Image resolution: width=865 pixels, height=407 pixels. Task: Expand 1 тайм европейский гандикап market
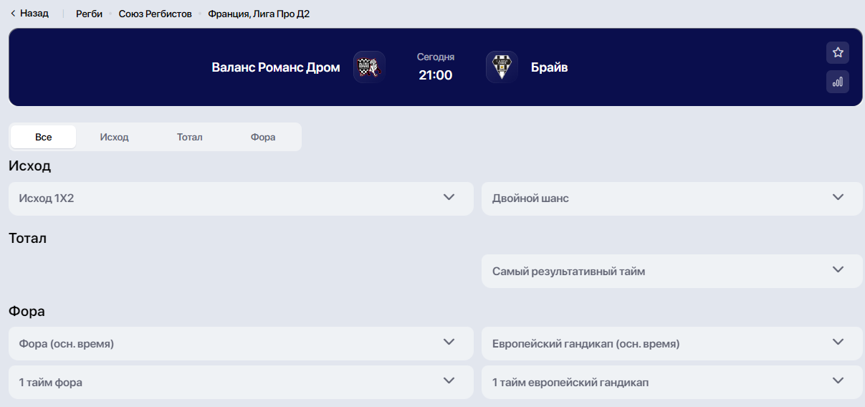tap(672, 383)
